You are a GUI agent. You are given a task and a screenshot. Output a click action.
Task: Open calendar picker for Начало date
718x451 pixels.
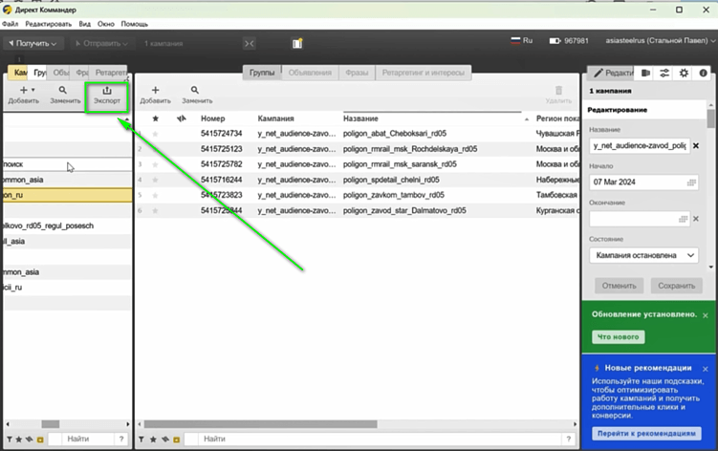[x=691, y=183]
